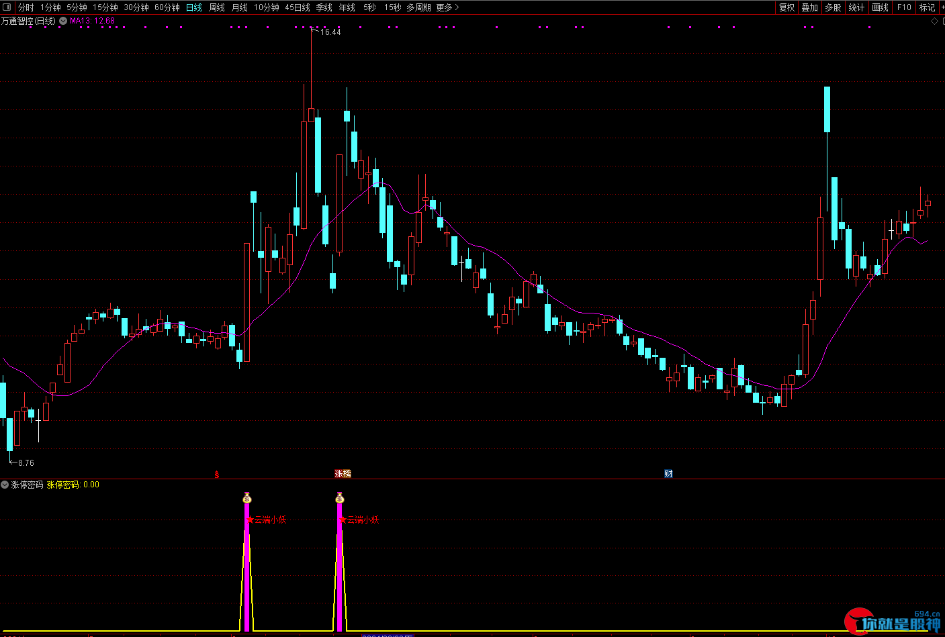Switch to 季线 quarterly chart

324,7
